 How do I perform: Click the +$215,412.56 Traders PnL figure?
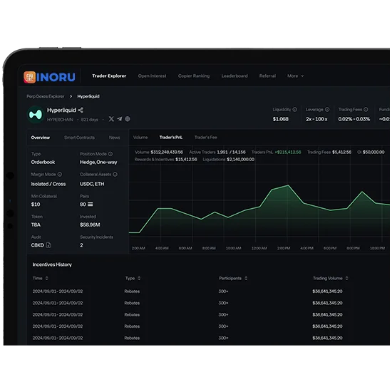click(288, 152)
